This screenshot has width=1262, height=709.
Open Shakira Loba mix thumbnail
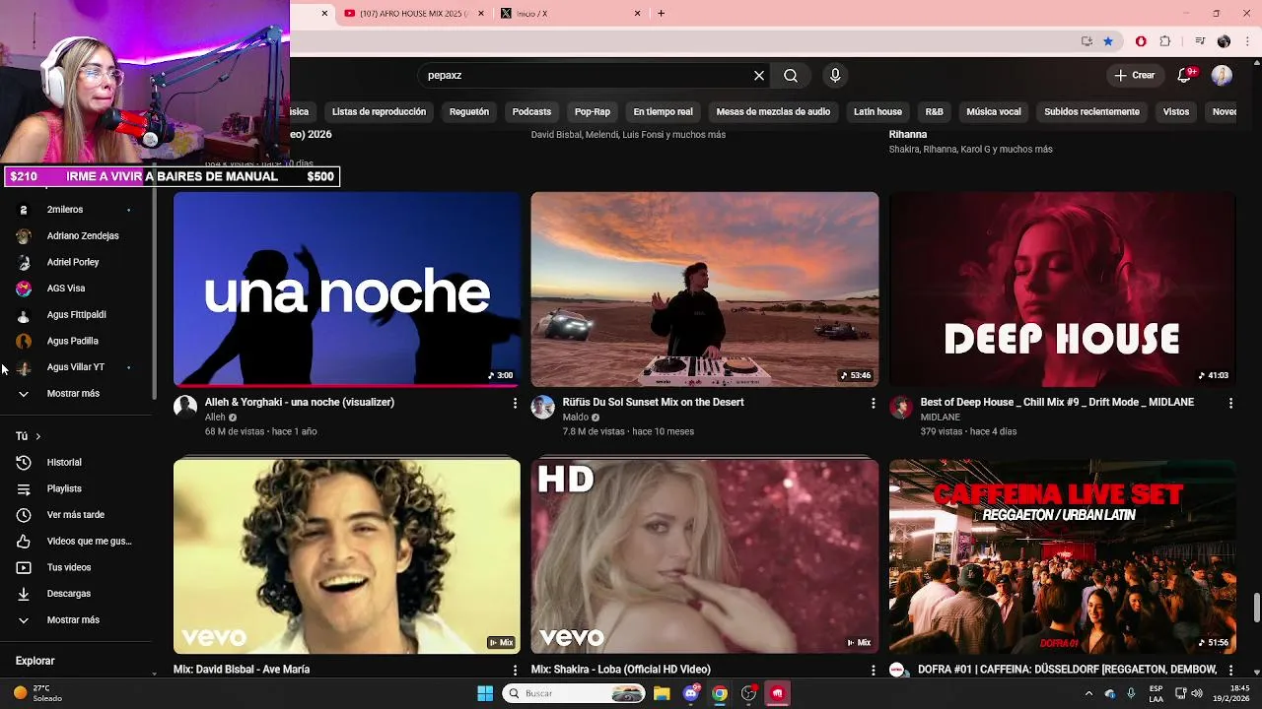click(705, 556)
